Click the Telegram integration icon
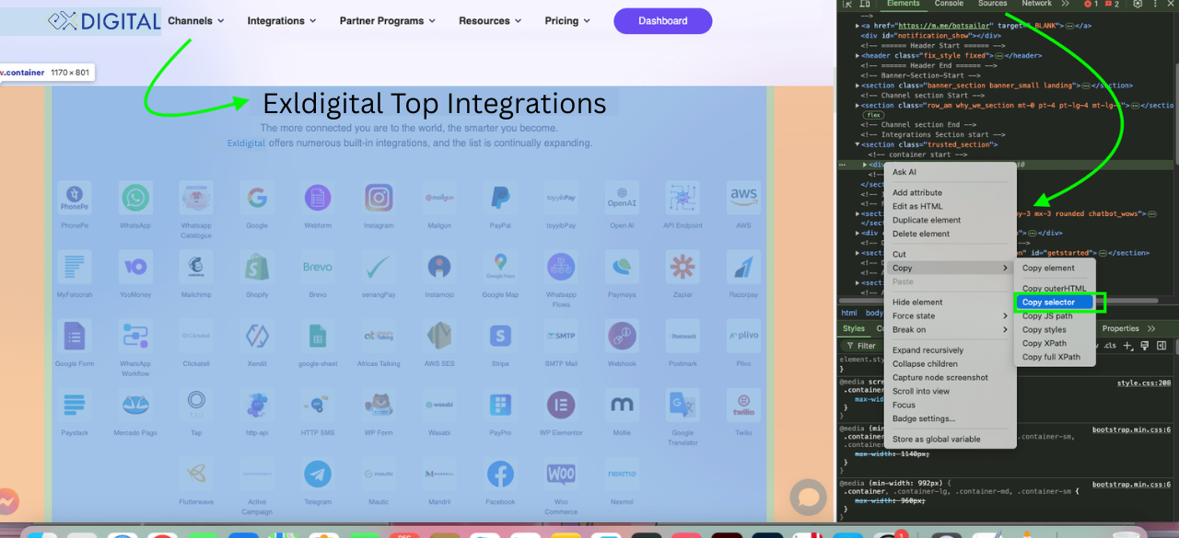 click(x=318, y=474)
